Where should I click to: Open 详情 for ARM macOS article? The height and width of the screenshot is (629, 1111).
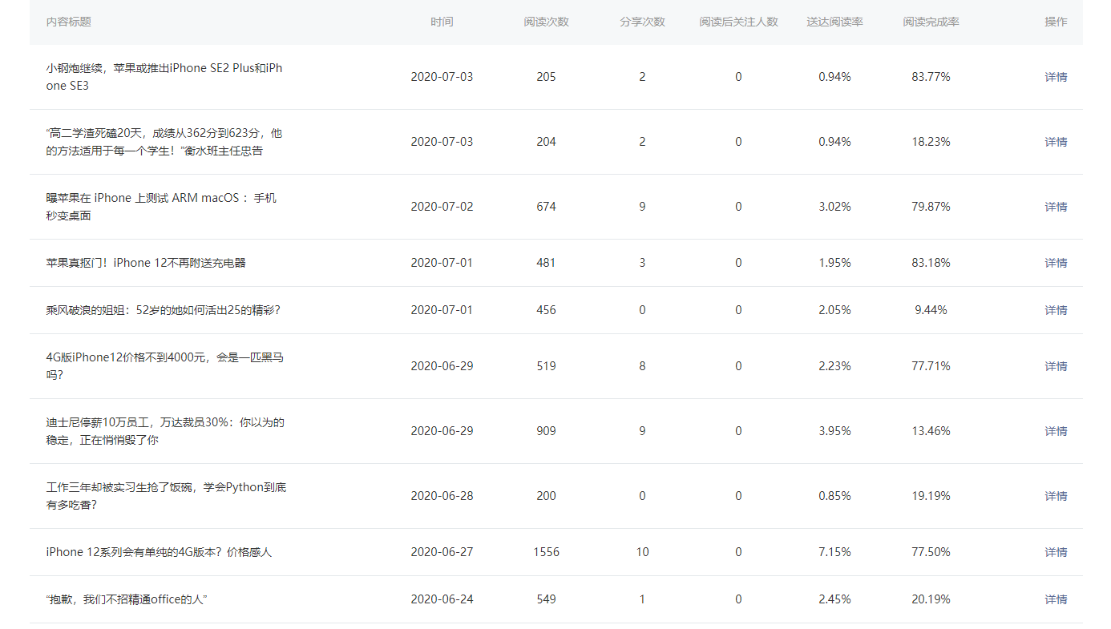[1056, 207]
